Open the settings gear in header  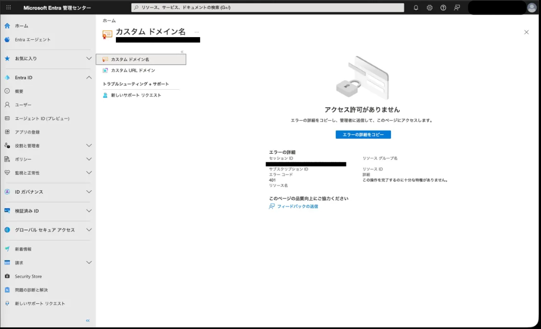(430, 7)
